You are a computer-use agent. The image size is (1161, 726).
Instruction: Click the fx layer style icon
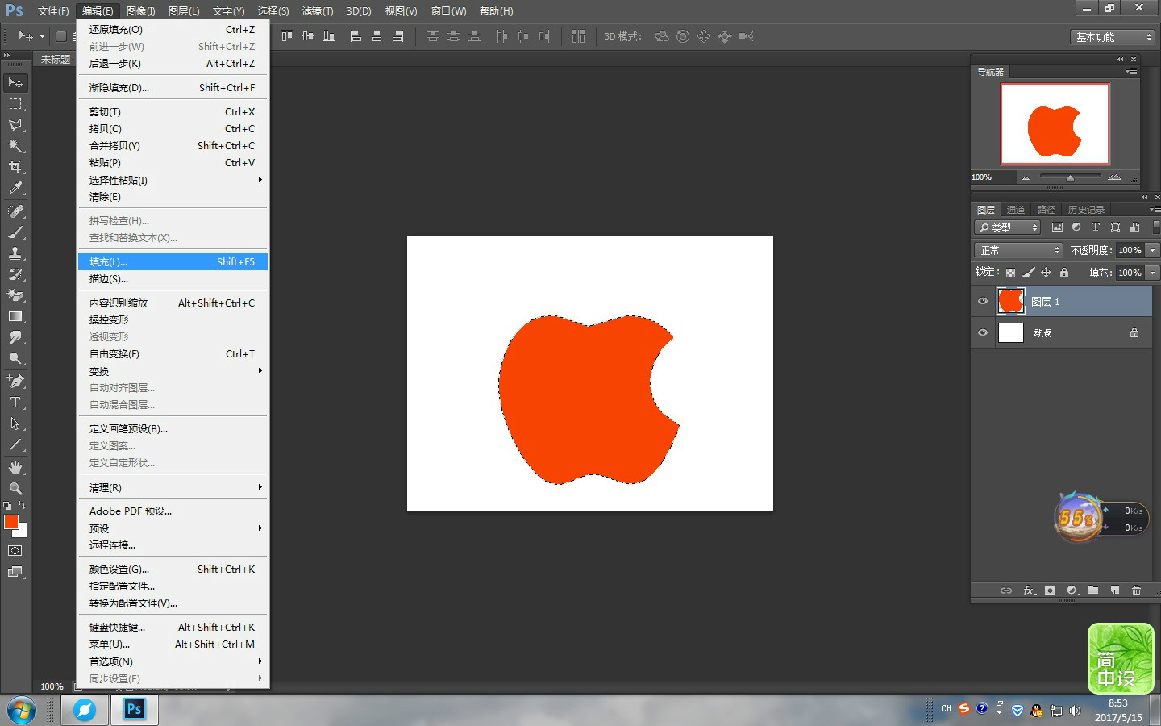point(1029,590)
